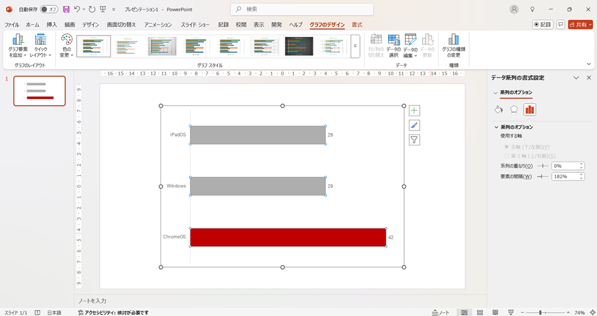597x316 pixels.
Task: Click データの編集 icon
Action: point(411,46)
